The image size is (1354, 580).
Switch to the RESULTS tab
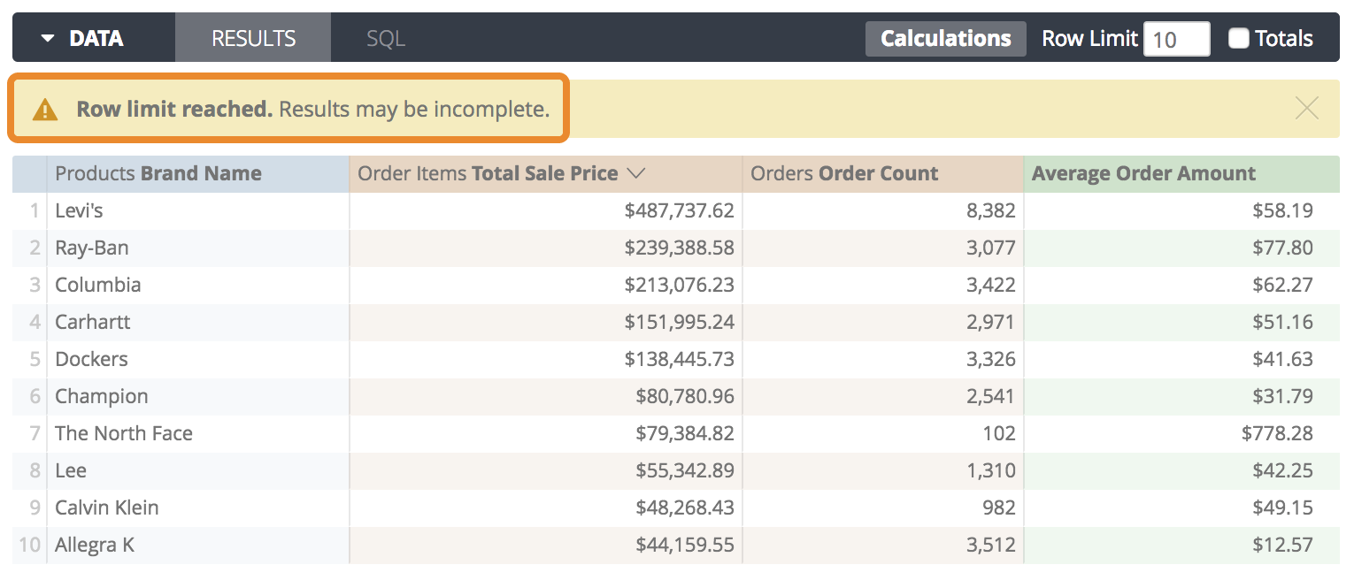[x=253, y=38]
